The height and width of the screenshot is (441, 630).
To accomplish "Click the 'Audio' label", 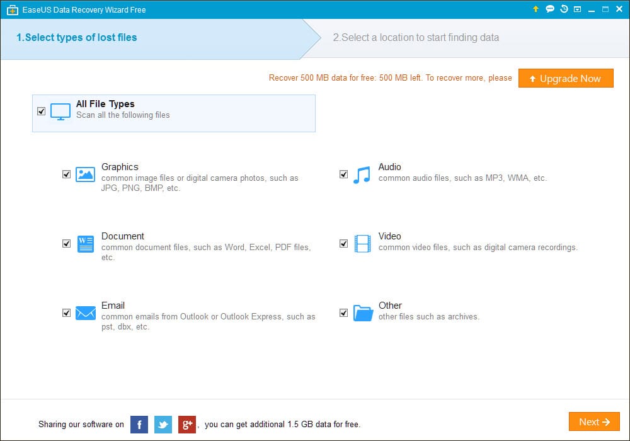I will (390, 167).
